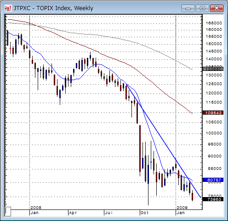Click the 100000 price axis label
This screenshot has width=228, height=221.
tap(214, 133)
